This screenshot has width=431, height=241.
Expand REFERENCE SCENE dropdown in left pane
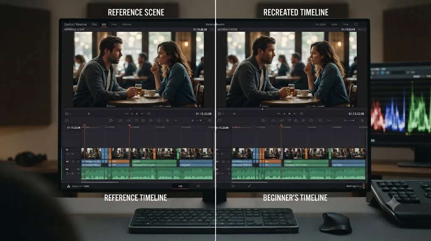point(88,29)
